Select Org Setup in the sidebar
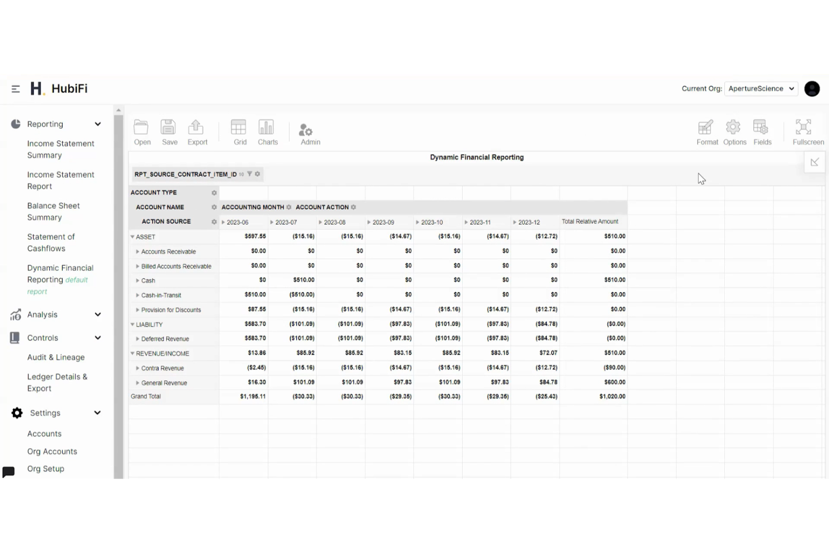This screenshot has height=553, width=829. 45,468
